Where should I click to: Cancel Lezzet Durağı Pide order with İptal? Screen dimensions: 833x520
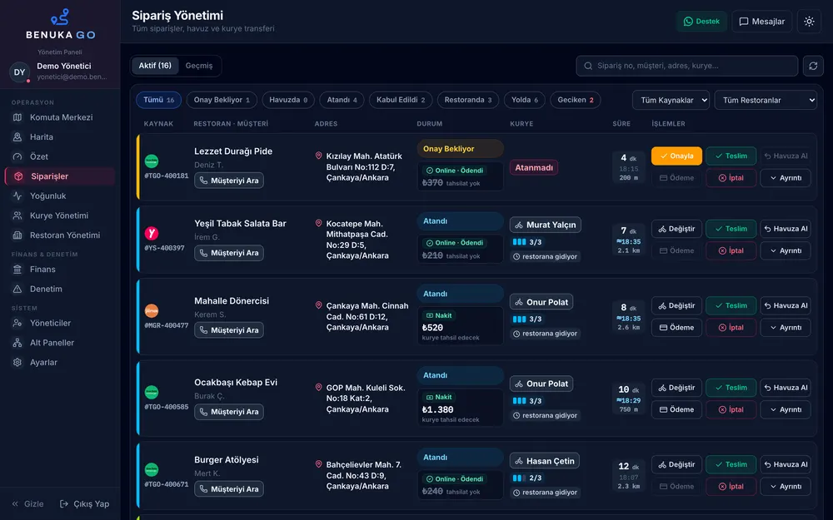coord(731,178)
